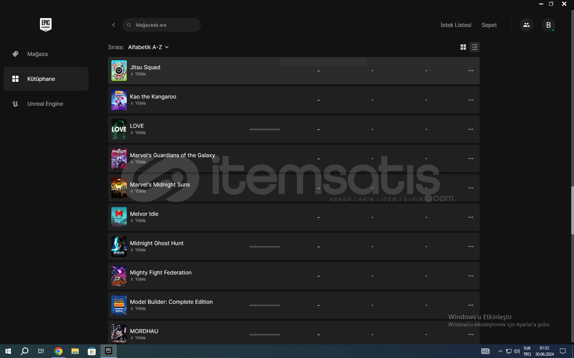Open the volume control in system tray
This screenshot has width=574, height=358.
[x=517, y=351]
